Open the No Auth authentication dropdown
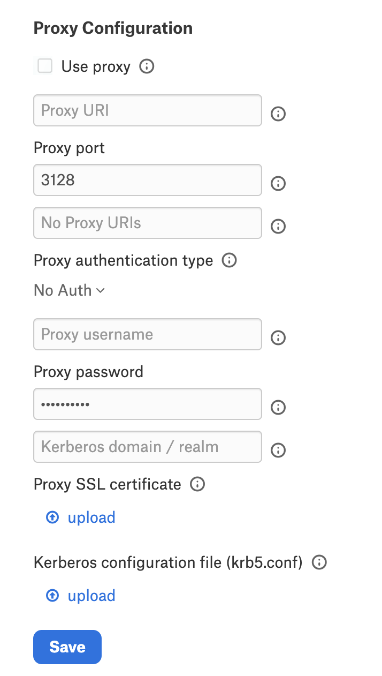The image size is (382, 676). (70, 290)
